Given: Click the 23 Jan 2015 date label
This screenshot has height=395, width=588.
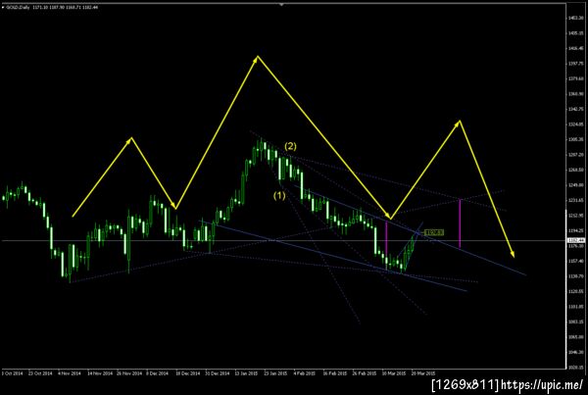Looking at the screenshot, I should (275, 373).
